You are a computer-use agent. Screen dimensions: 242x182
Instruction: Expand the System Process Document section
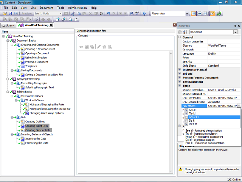180,77
